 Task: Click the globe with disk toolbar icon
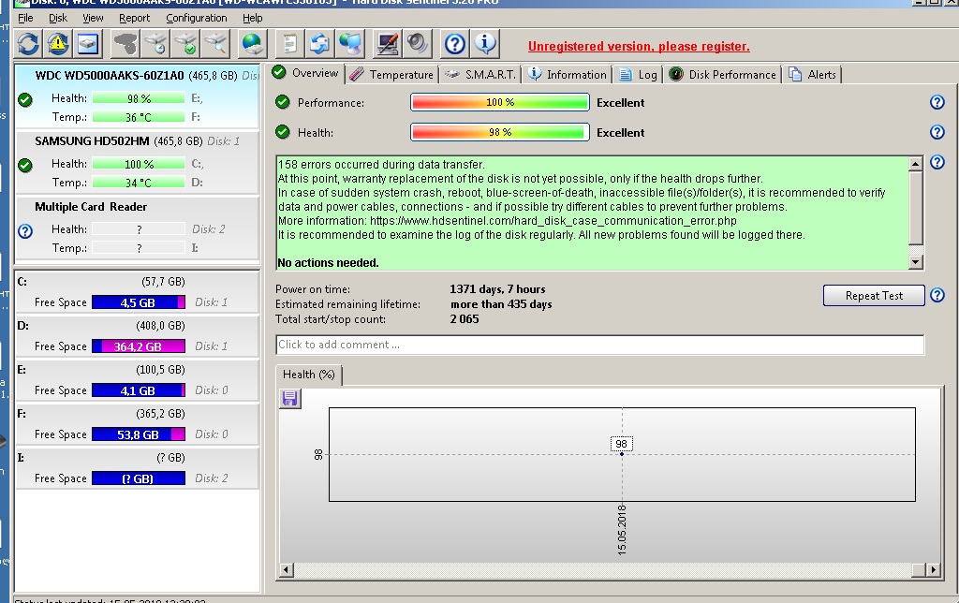point(253,43)
